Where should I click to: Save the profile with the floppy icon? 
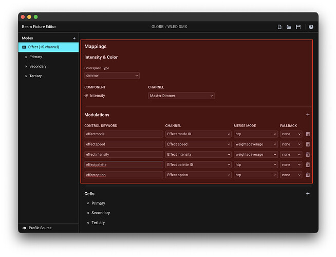point(298,27)
